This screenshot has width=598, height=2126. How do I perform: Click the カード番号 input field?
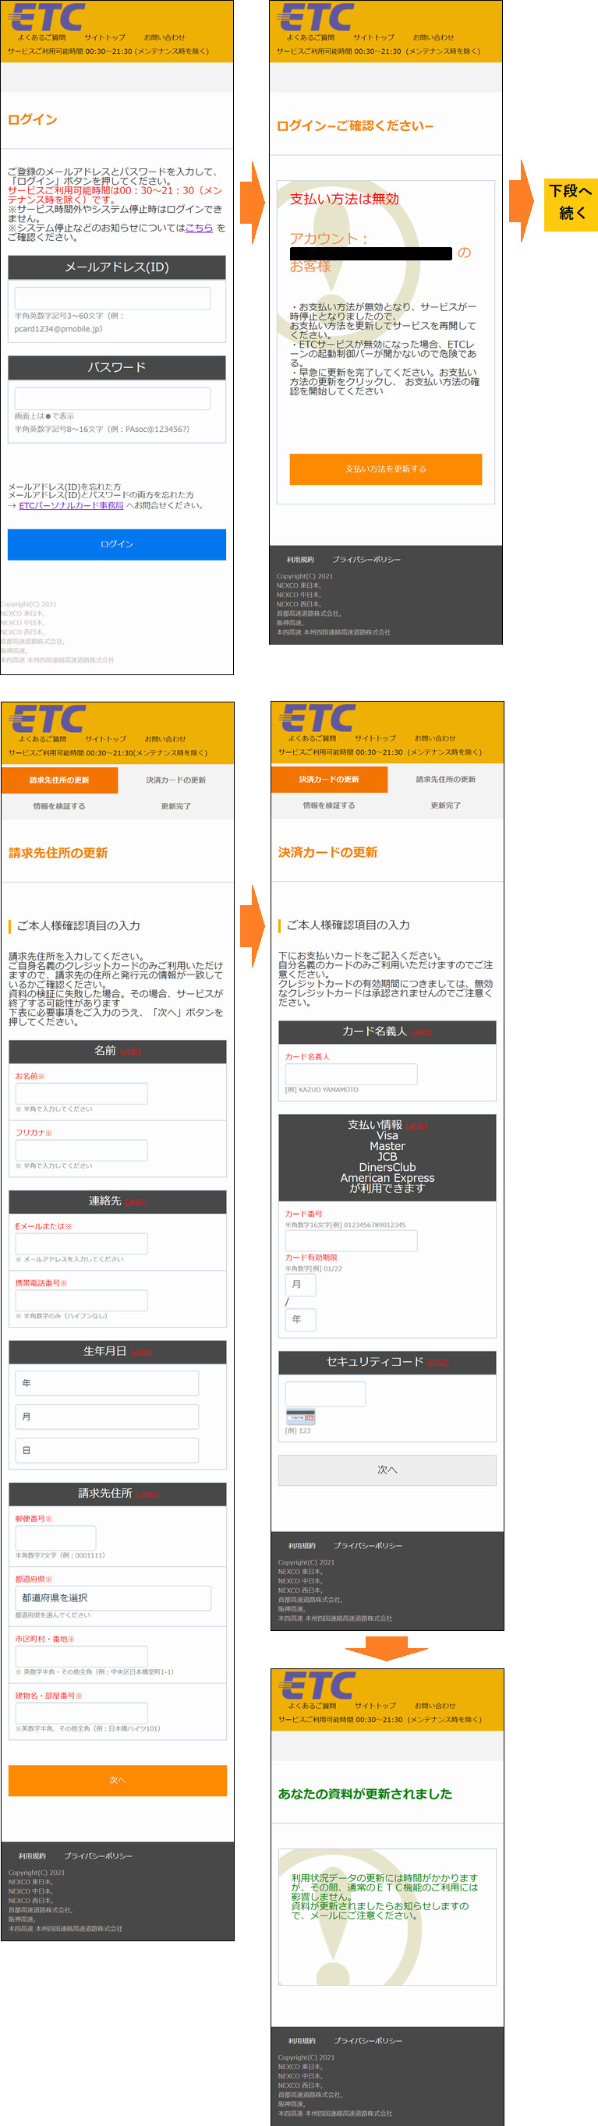[351, 1240]
